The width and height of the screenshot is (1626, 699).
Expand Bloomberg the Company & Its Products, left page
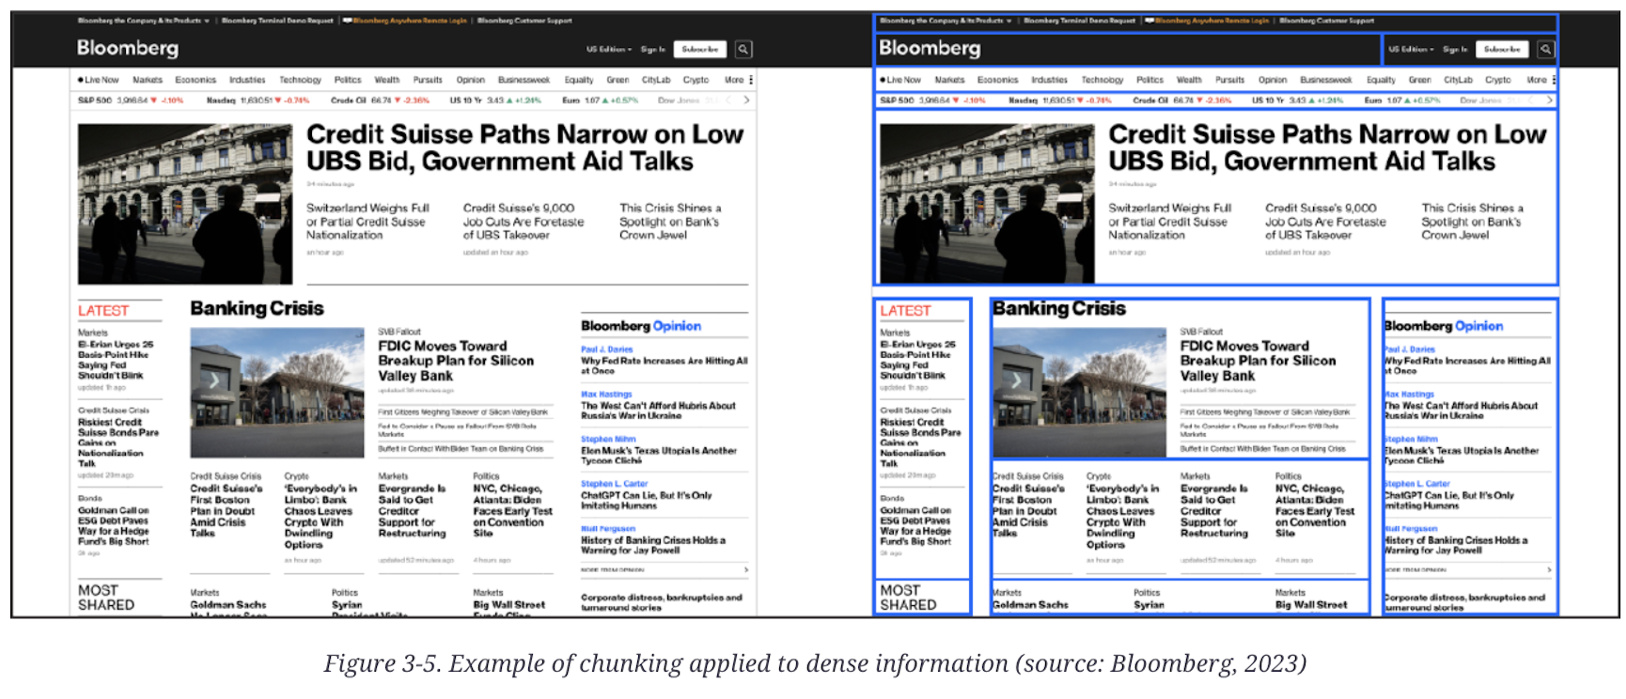pos(143,20)
